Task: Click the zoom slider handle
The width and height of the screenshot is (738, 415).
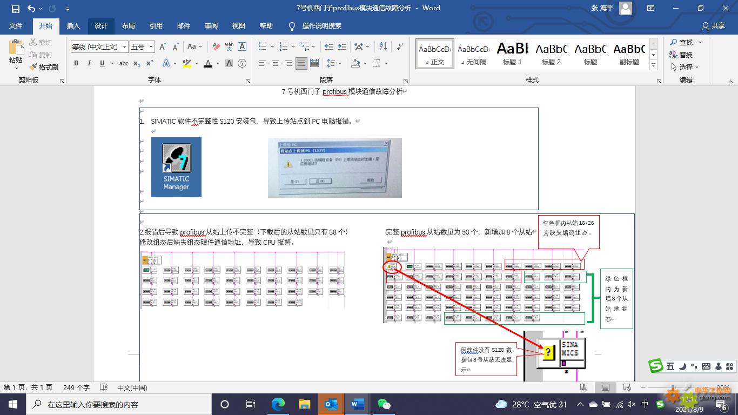Action: pyautogui.click(x=673, y=387)
